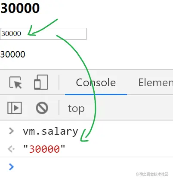This screenshot has width=173, height=181.
Task: Open the top context selector
Action: tap(76, 109)
